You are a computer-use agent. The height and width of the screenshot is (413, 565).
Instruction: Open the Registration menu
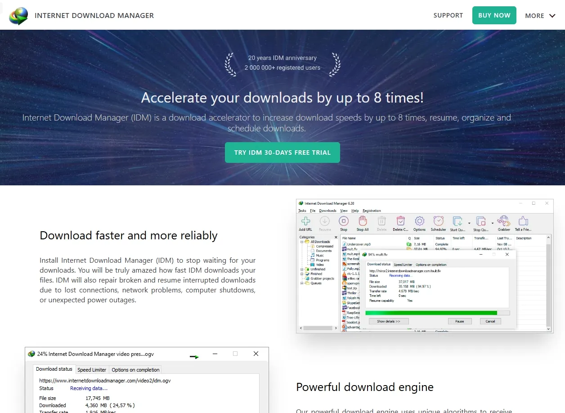tap(372, 211)
